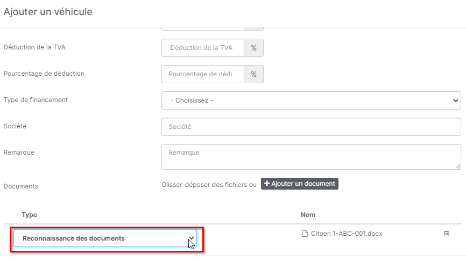Click the Ajouter un véhicule dialog title
The width and height of the screenshot is (466, 261).
48,12
